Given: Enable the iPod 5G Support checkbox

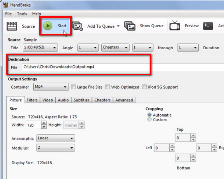Looking at the screenshot, I should (x=144, y=87).
